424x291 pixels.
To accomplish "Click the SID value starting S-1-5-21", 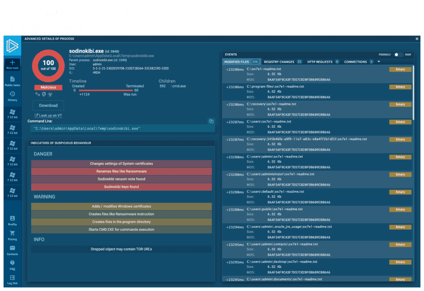I will click(x=130, y=68).
